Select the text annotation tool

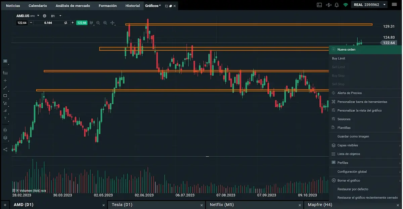coord(5,118)
